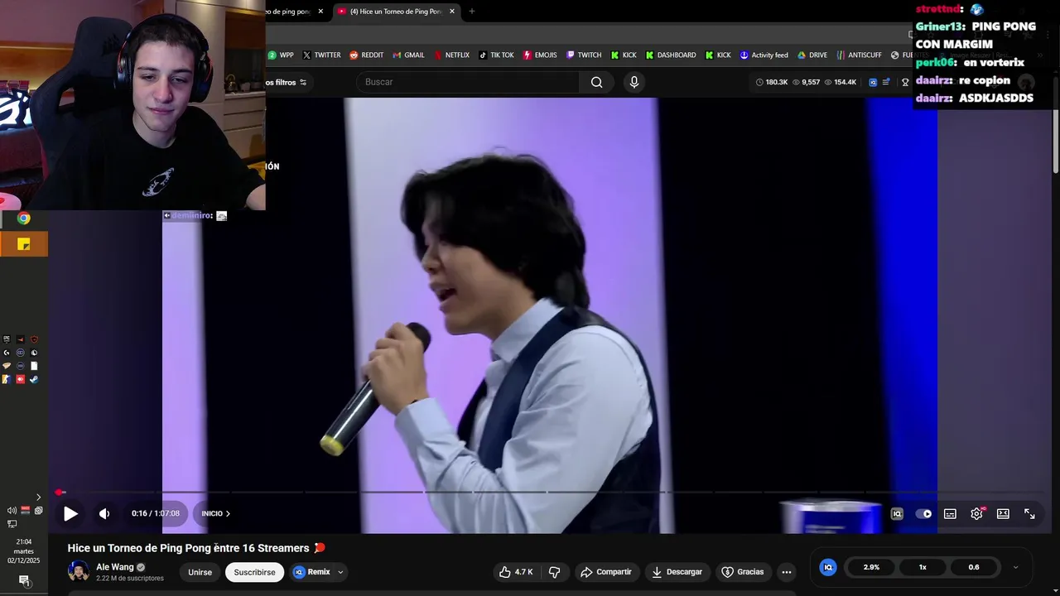This screenshot has width=1060, height=596.
Task: Open a new browser tab
Action: (x=472, y=12)
